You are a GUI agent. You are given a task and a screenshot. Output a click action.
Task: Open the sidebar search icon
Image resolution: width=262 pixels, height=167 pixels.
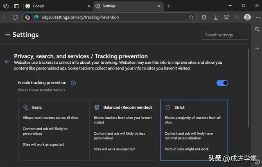point(257,29)
